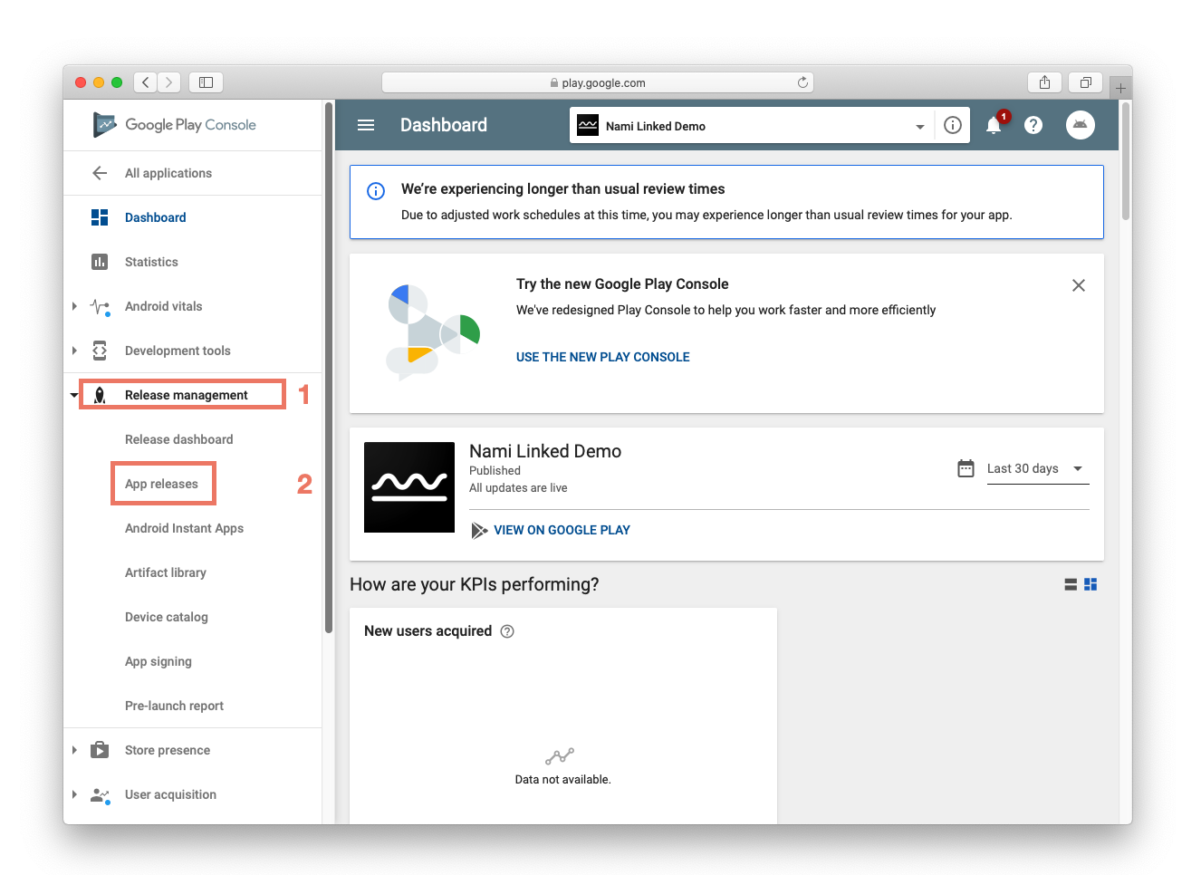Click the back arrow beside All applications
Viewport: 1201px width, 875px height.
coord(100,173)
